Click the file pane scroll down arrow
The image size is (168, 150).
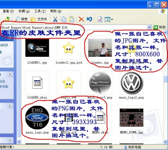point(166,142)
